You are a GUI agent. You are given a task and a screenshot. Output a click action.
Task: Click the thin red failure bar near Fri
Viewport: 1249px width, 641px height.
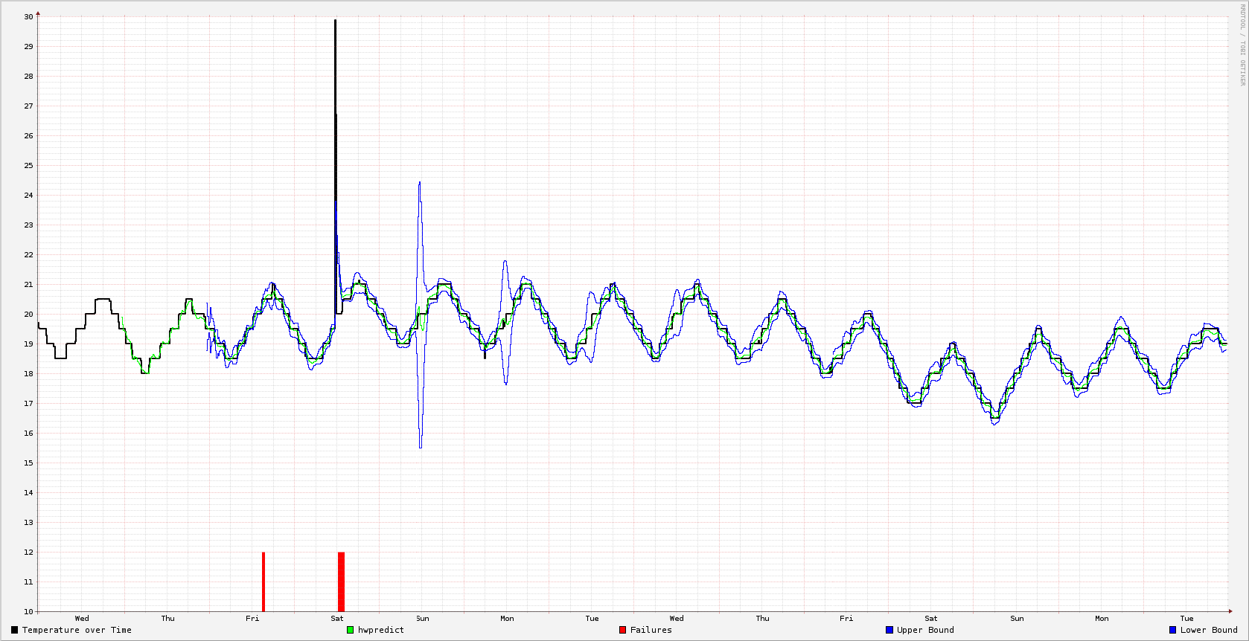click(x=263, y=582)
